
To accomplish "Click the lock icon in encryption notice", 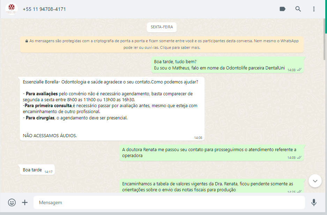I will click(27, 41).
